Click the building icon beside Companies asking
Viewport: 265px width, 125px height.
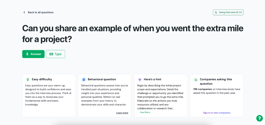coord(196,79)
